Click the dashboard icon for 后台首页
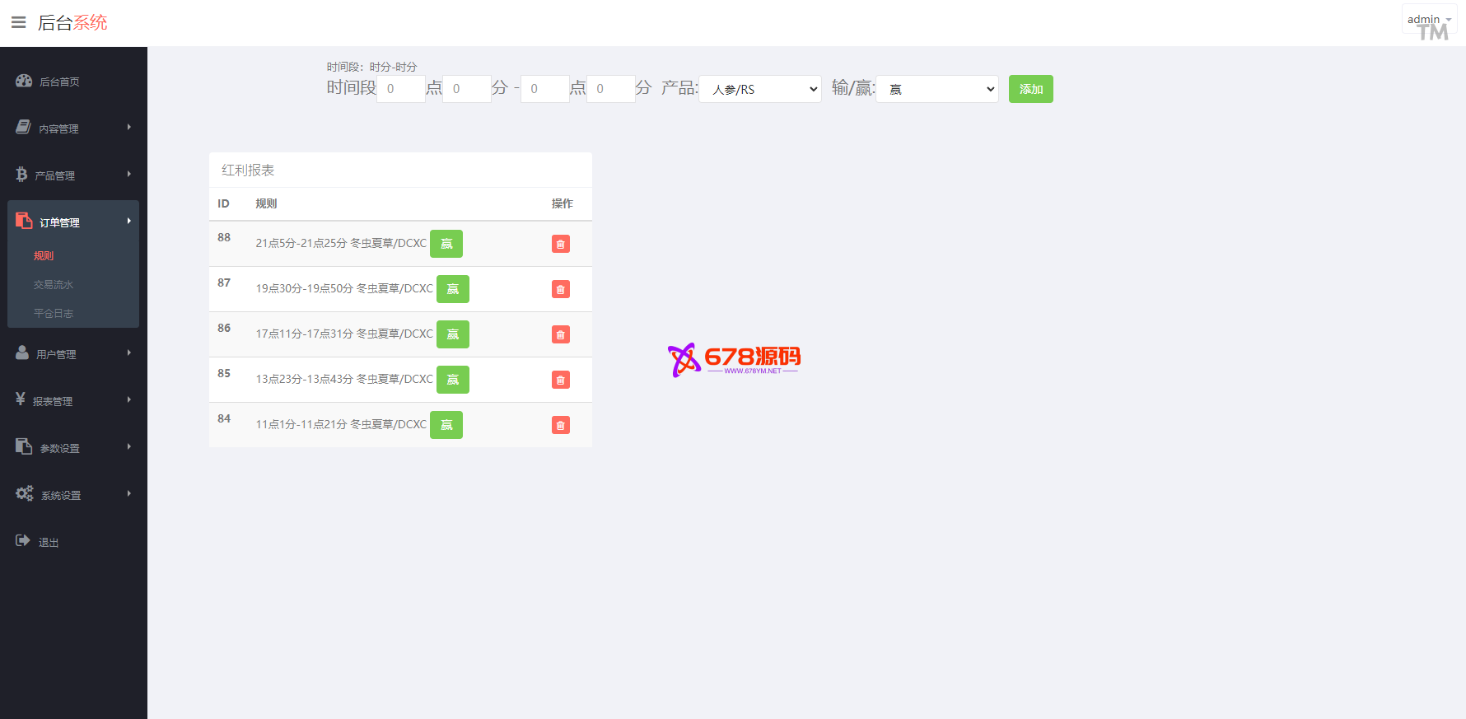 coord(24,81)
